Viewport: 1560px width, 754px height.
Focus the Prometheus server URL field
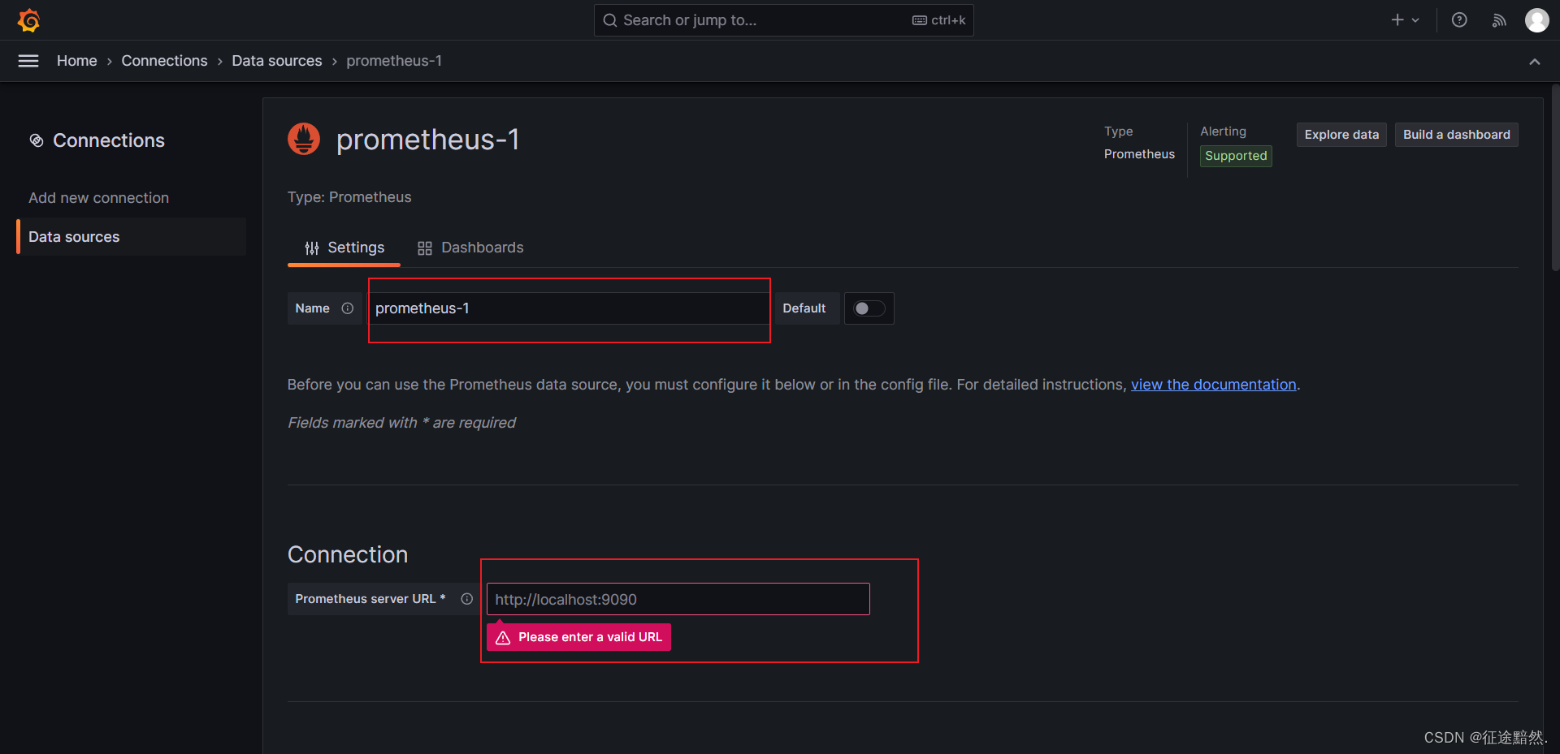tap(678, 599)
